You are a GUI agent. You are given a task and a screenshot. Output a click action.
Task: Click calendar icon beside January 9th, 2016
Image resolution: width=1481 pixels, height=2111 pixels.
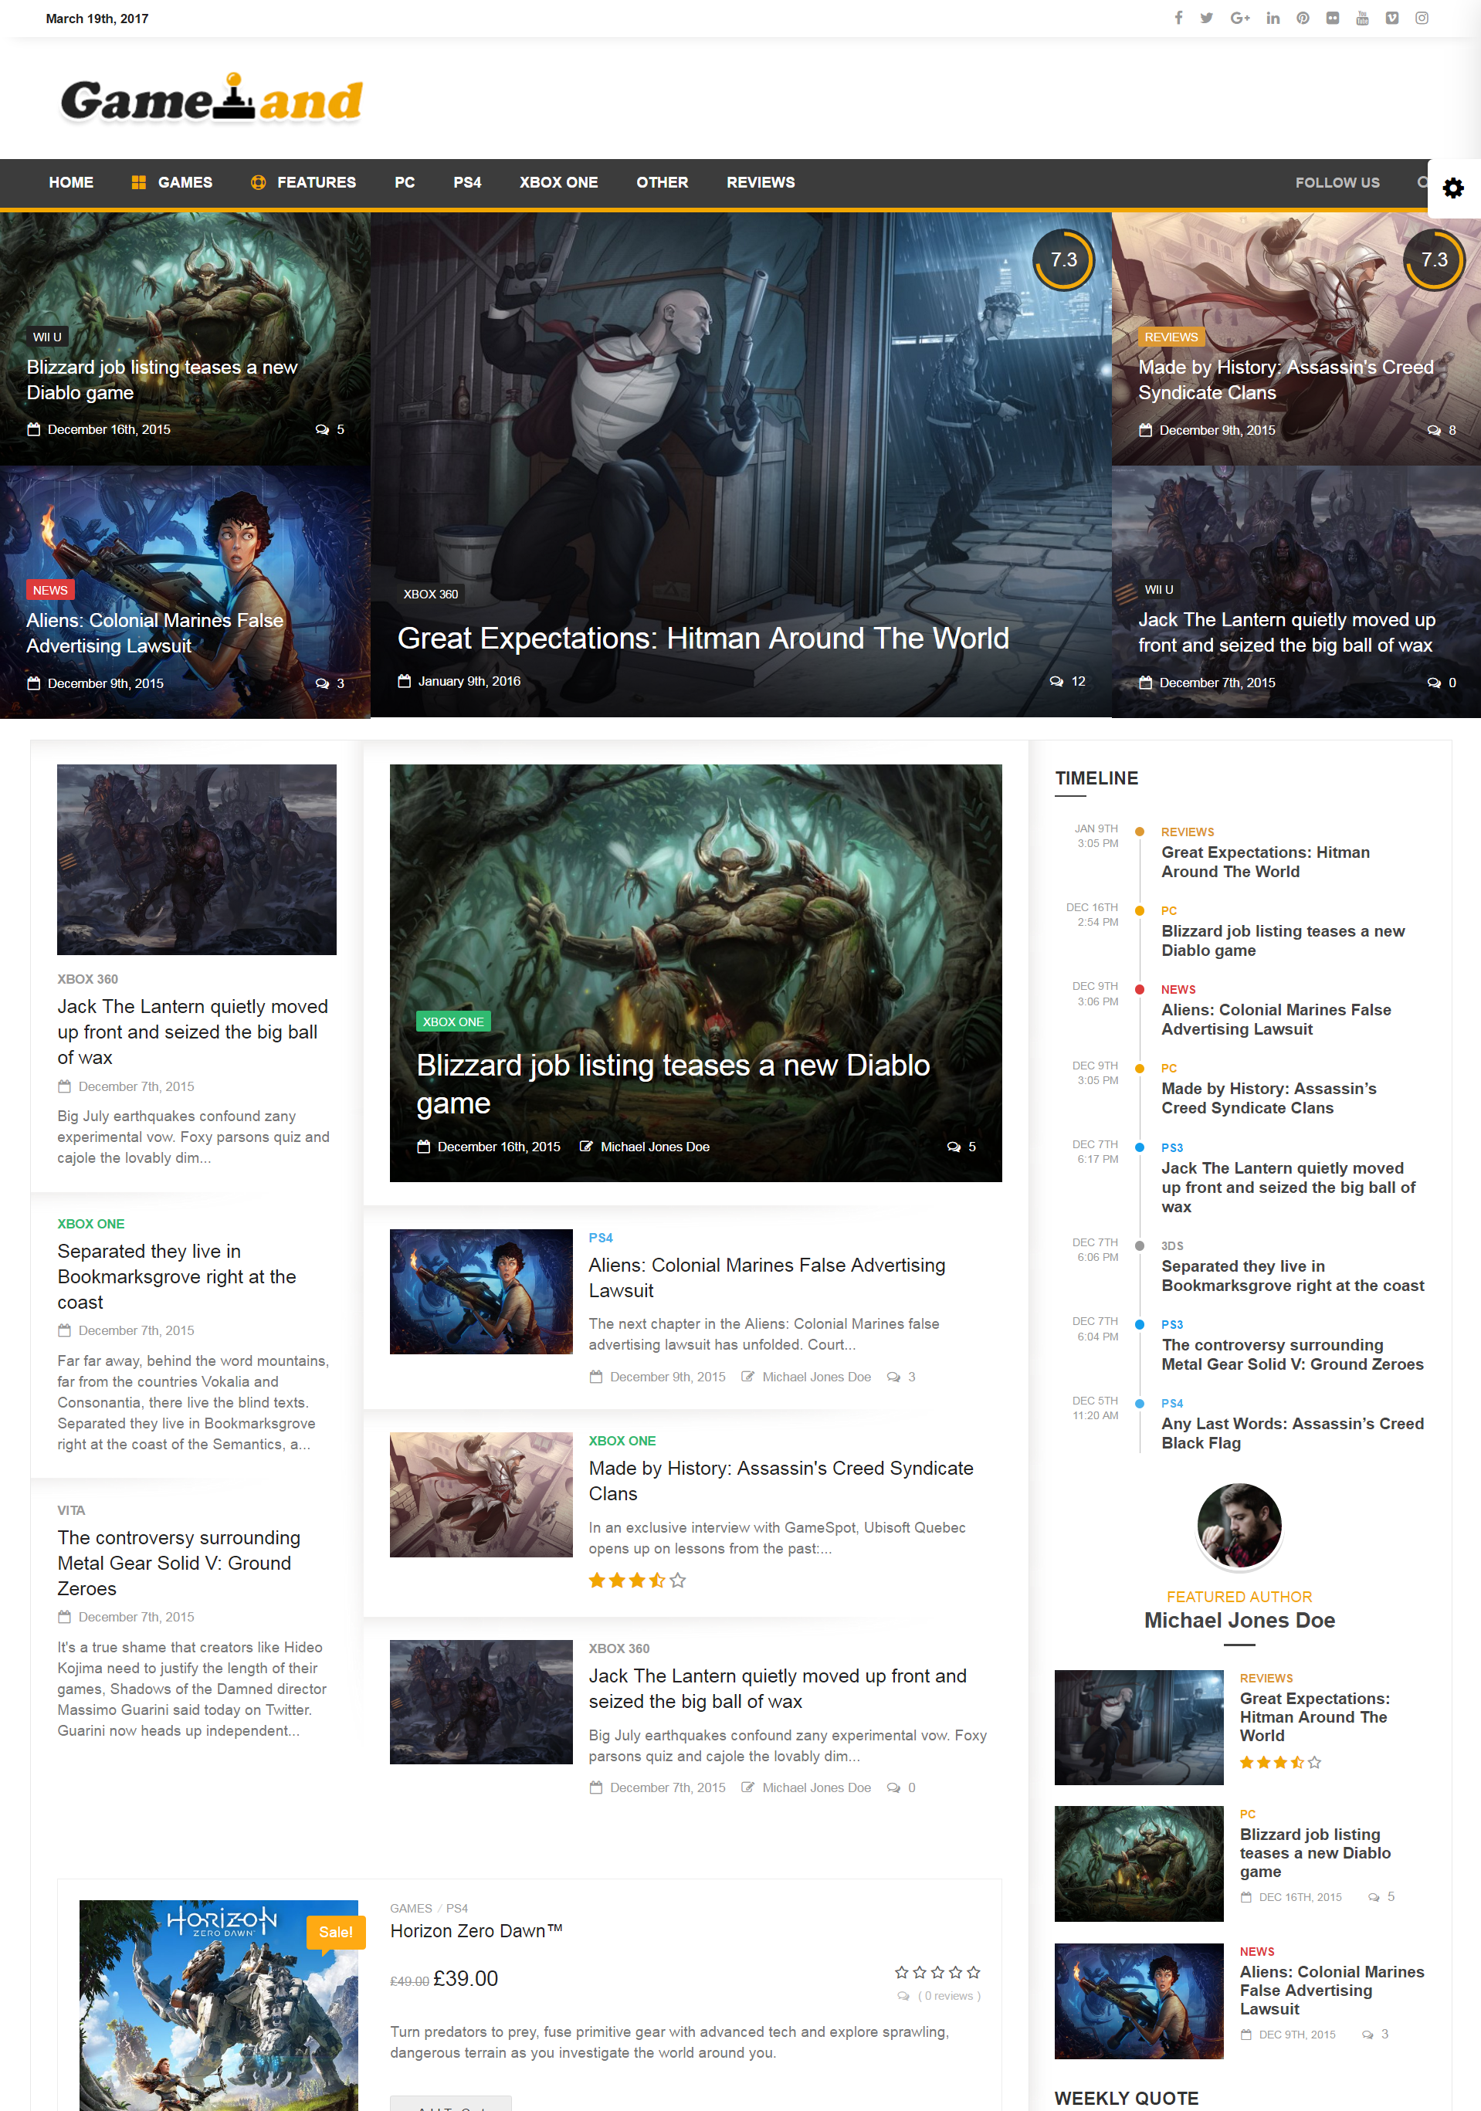[404, 681]
